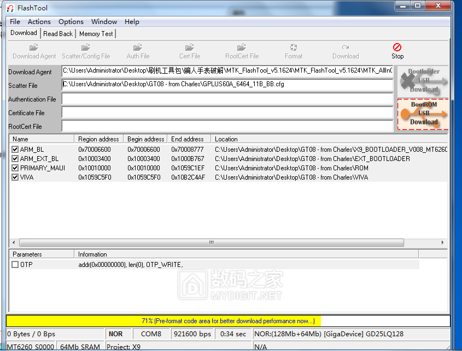The width and height of the screenshot is (462, 351).
Task: Select the BootROM USB Download button
Action: (x=423, y=114)
